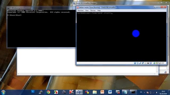Click the volume speaker tray icon

pos(156,92)
